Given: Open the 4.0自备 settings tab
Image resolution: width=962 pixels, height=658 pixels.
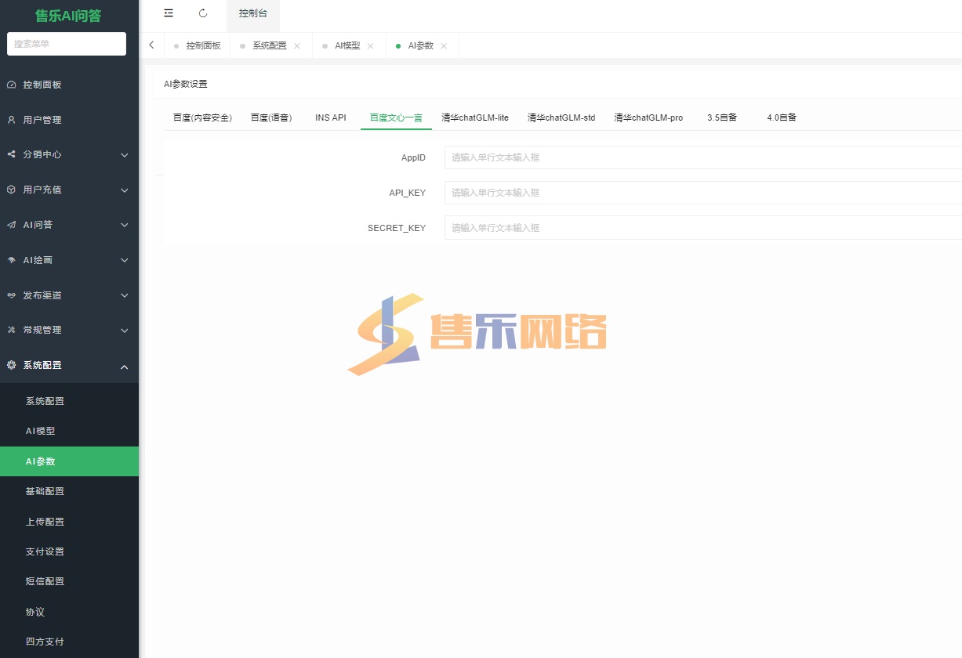Looking at the screenshot, I should pyautogui.click(x=782, y=117).
